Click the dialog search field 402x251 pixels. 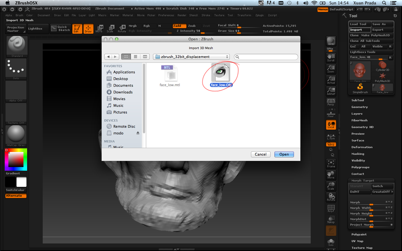[x=266, y=57]
